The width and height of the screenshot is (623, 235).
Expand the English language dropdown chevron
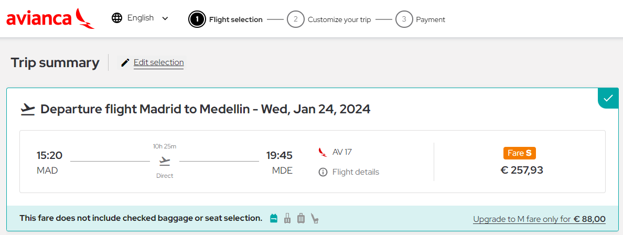click(x=165, y=18)
